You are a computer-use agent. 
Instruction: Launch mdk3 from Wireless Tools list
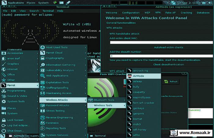click(x=144, y=124)
